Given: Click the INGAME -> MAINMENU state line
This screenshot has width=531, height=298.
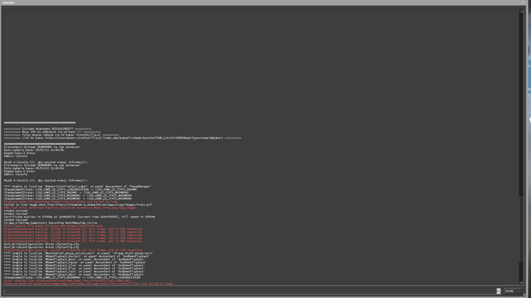Looking at the screenshot, I should 66,192.
